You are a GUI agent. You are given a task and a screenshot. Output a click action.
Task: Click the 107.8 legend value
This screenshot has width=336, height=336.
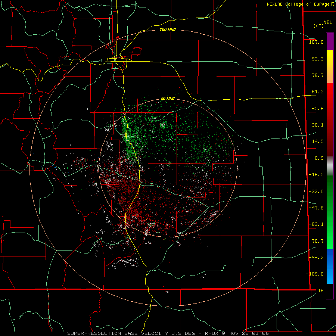pos(316,42)
